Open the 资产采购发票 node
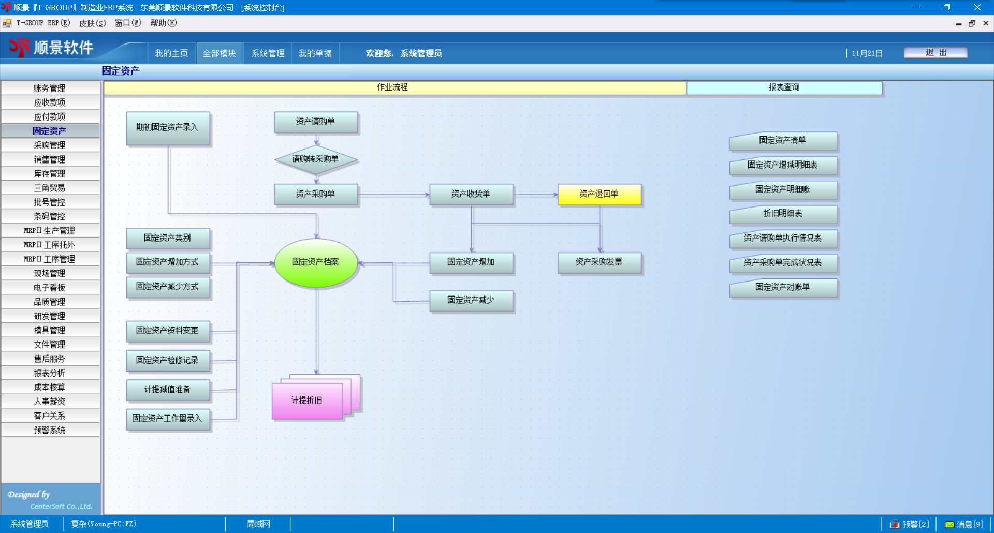994x533 pixels. point(599,262)
